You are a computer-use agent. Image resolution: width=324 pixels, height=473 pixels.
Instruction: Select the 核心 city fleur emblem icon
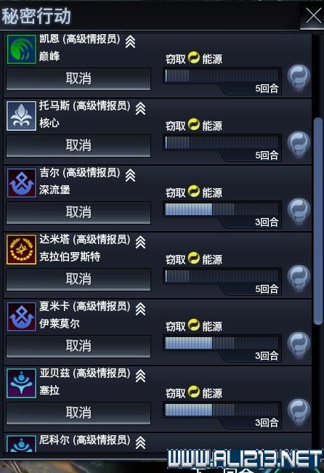[x=21, y=116]
